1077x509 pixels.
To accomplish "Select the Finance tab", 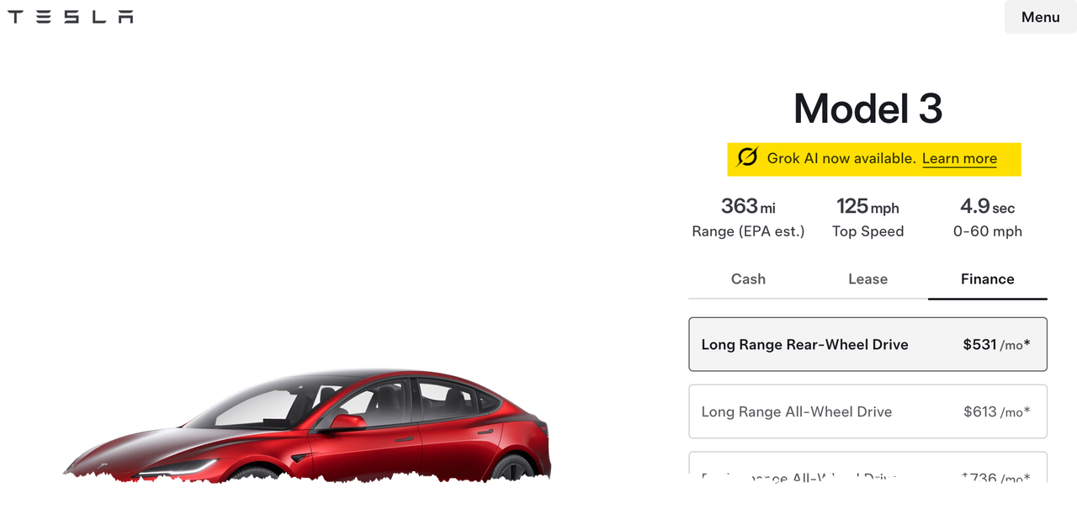I will 988,279.
